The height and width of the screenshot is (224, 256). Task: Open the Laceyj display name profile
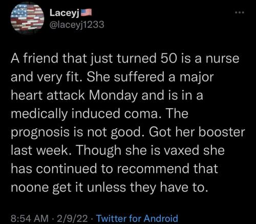click(65, 13)
